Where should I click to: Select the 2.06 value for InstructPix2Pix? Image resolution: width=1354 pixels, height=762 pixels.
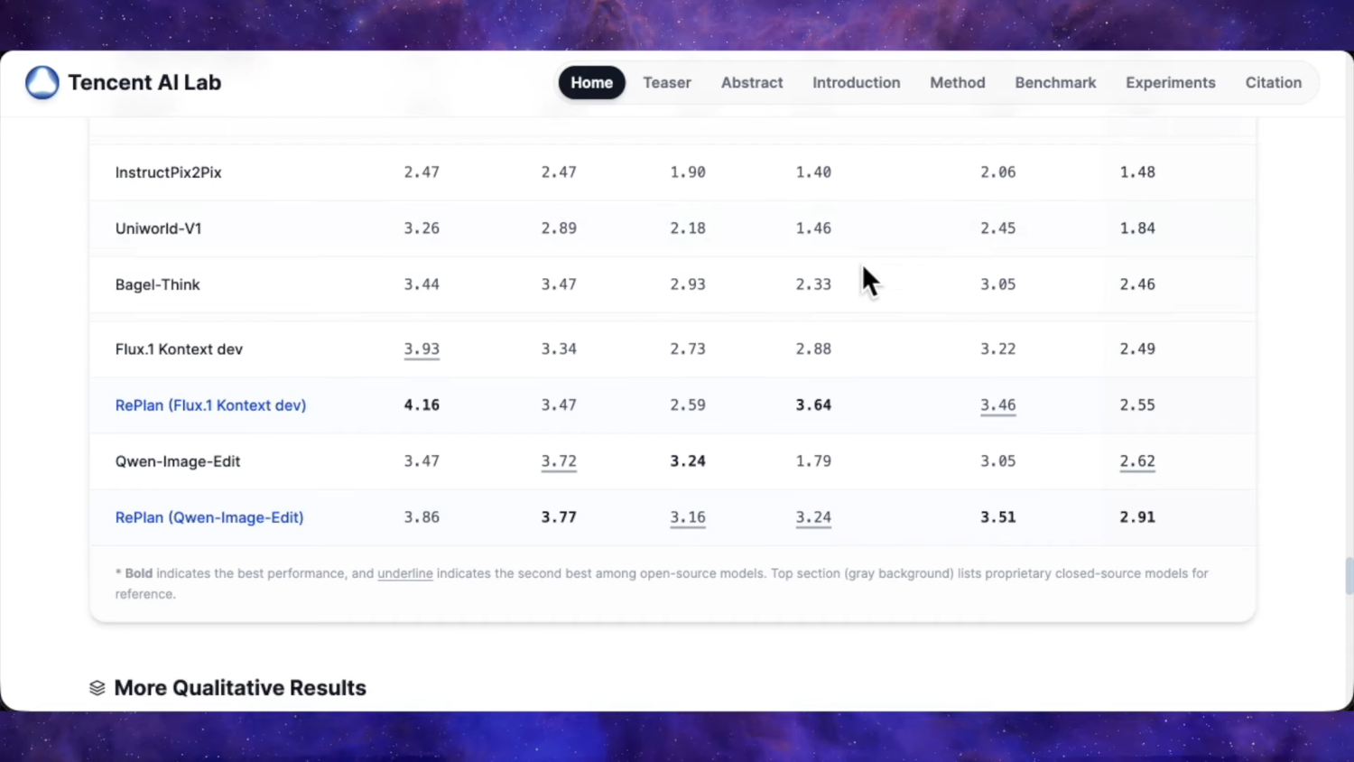pos(998,172)
